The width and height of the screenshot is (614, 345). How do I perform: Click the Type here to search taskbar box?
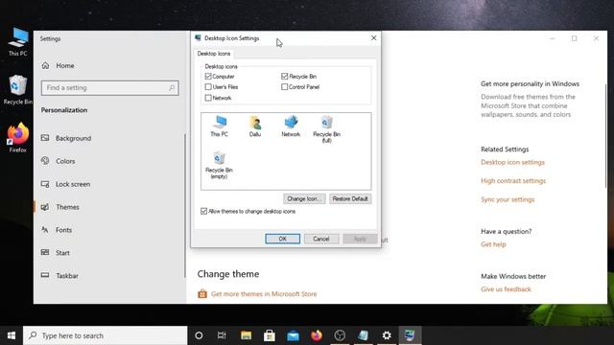(x=105, y=335)
